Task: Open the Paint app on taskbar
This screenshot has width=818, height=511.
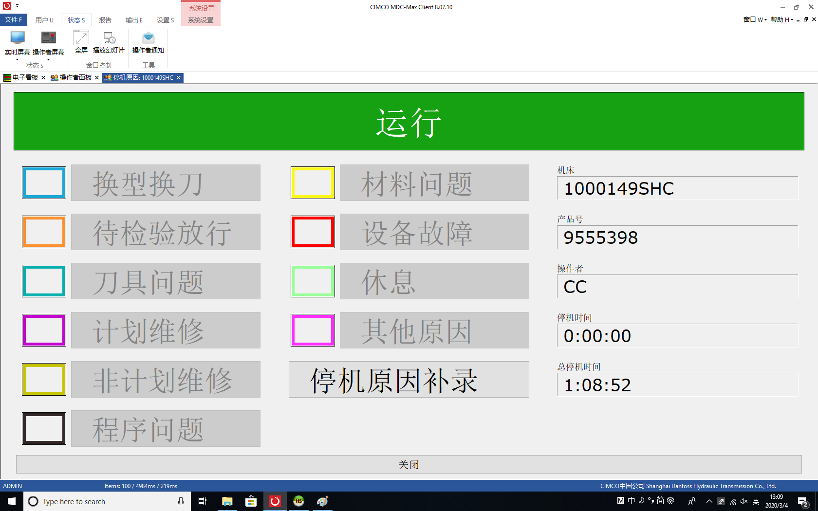Action: [322, 501]
